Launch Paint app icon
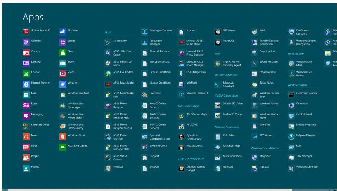Screen dimensions: 337x191 [x=254, y=32]
